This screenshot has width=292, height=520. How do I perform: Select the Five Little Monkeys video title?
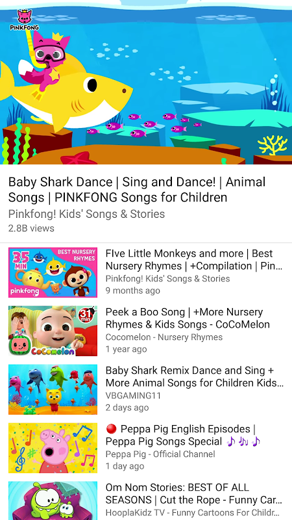point(194,259)
